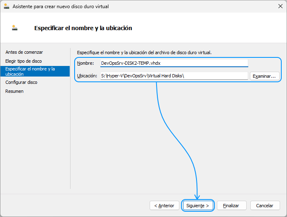The height and width of the screenshot is (217, 287).
Task: Select the Elegir tipo de disco step
Action: coord(23,61)
